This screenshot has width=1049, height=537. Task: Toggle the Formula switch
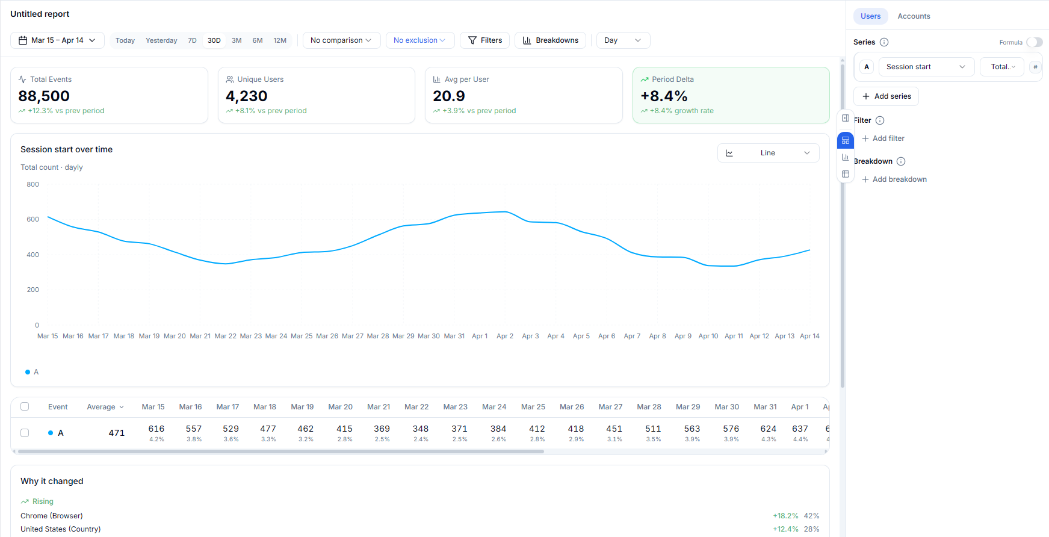coord(1034,42)
